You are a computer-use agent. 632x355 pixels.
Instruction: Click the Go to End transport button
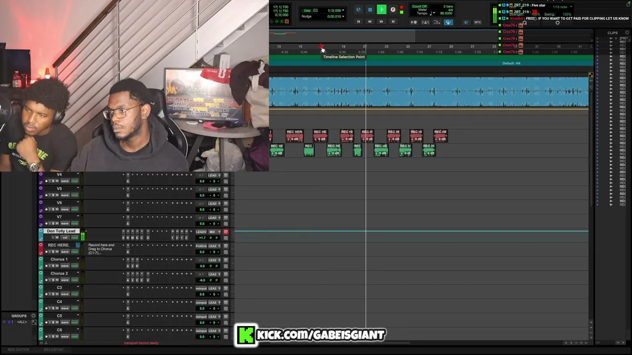coord(393,22)
